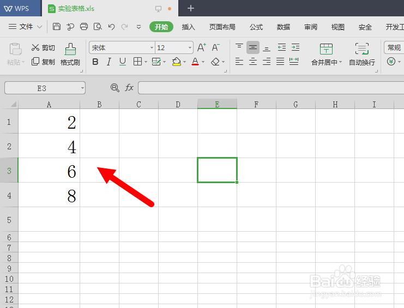Align text left
Screen dimensions: 404x308
pos(239,61)
